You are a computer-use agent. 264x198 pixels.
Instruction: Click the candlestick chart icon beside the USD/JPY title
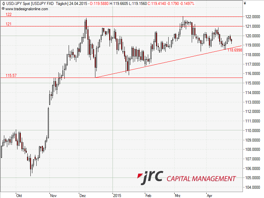point(3,4)
